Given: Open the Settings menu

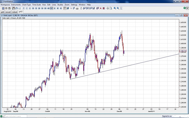Looking at the screenshot, I should [74, 5].
